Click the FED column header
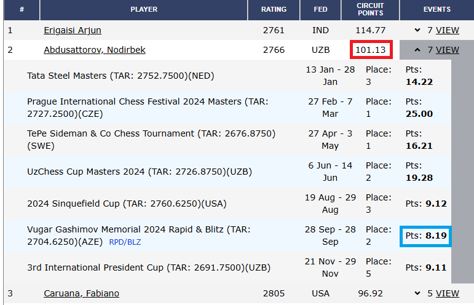 320,10
